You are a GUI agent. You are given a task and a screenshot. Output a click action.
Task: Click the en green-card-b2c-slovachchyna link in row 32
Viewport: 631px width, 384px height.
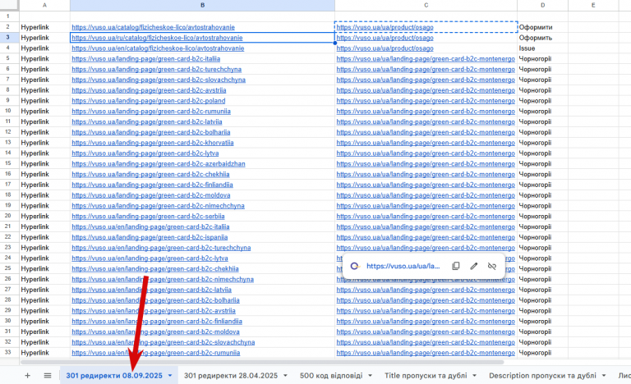coord(164,342)
